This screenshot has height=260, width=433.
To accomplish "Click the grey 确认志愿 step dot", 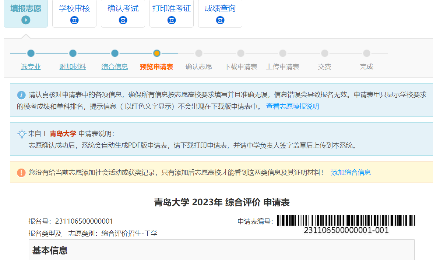I will (x=199, y=53).
